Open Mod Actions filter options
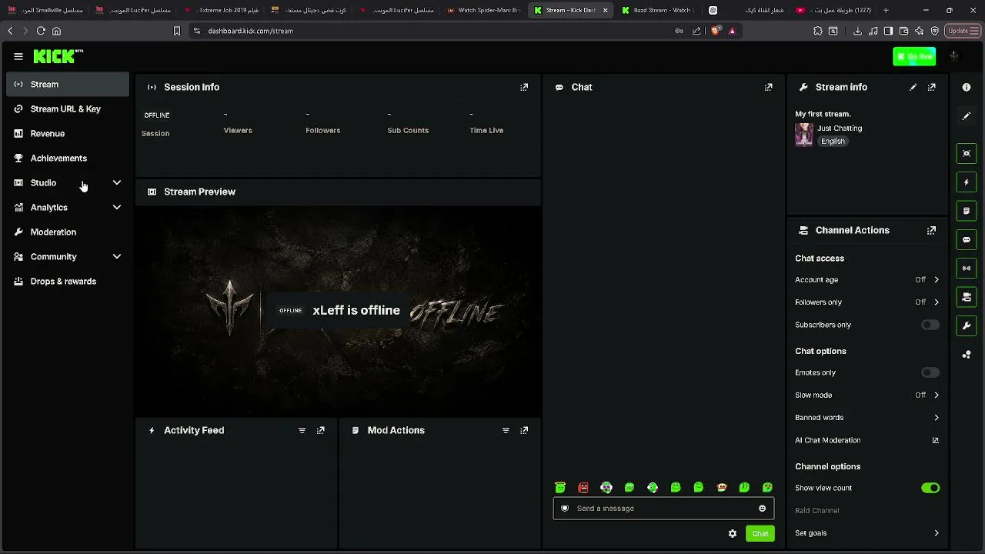The image size is (985, 554). (x=506, y=430)
